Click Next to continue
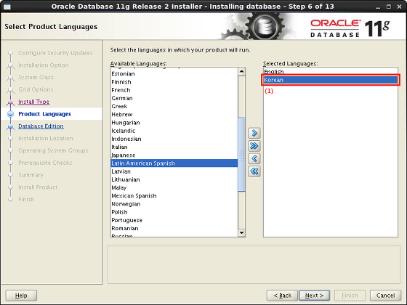Image resolution: width=407 pixels, height=305 pixels. point(314,296)
